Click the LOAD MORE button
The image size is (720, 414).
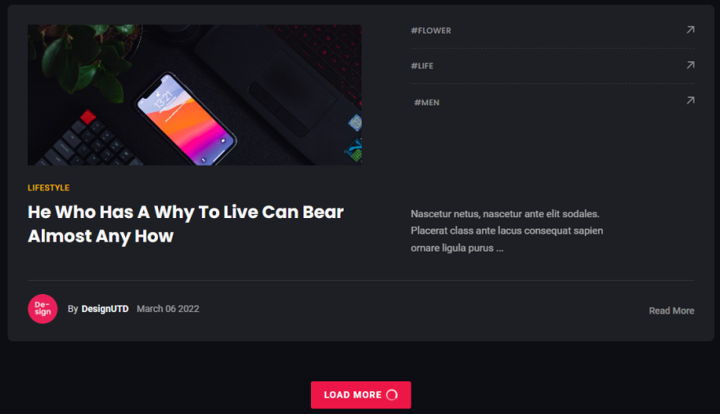(361, 394)
